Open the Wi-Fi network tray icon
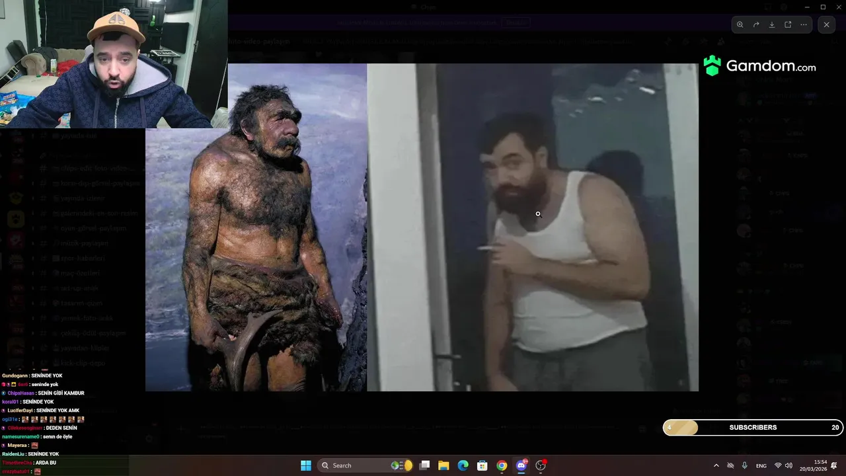Viewport: 846px width, 476px height. point(778,465)
